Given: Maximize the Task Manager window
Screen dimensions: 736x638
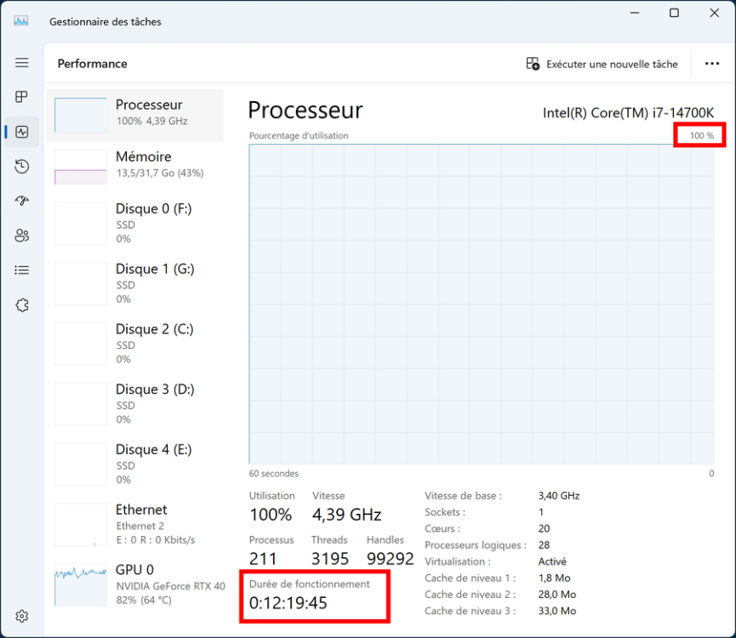Looking at the screenshot, I should 674,13.
